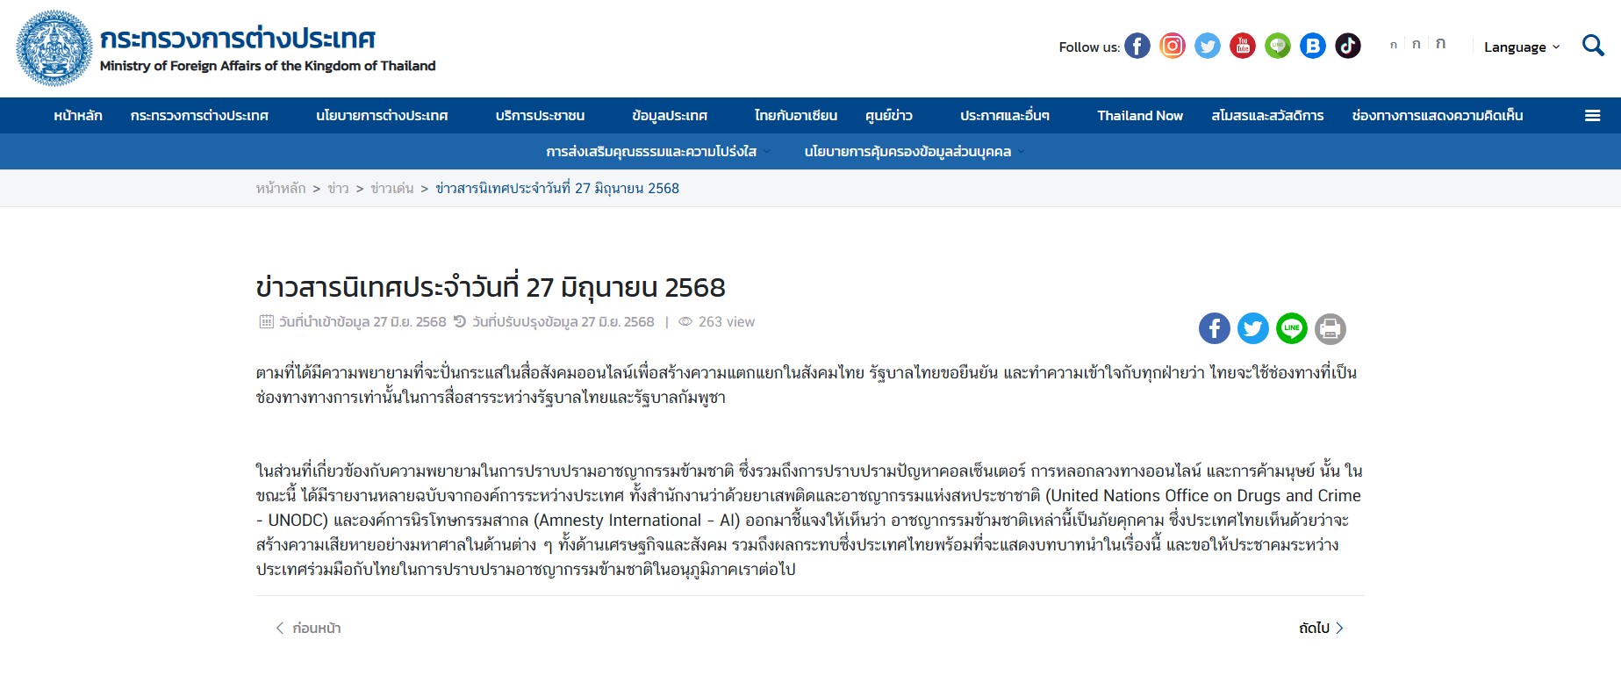Open the Instagram follow icon
The height and width of the screenshot is (690, 1621).
(1173, 46)
